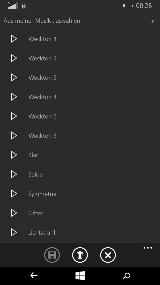Screen dimensions: 160x285
Task: Tap the search magnifier icon
Action: [x=126, y=276]
